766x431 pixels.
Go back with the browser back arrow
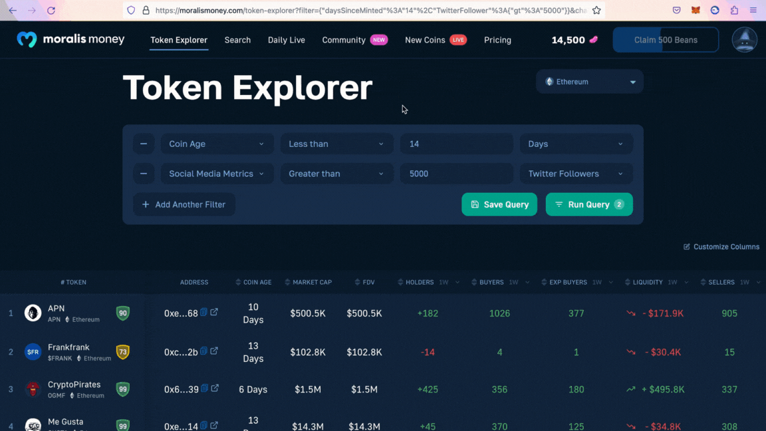tap(13, 10)
